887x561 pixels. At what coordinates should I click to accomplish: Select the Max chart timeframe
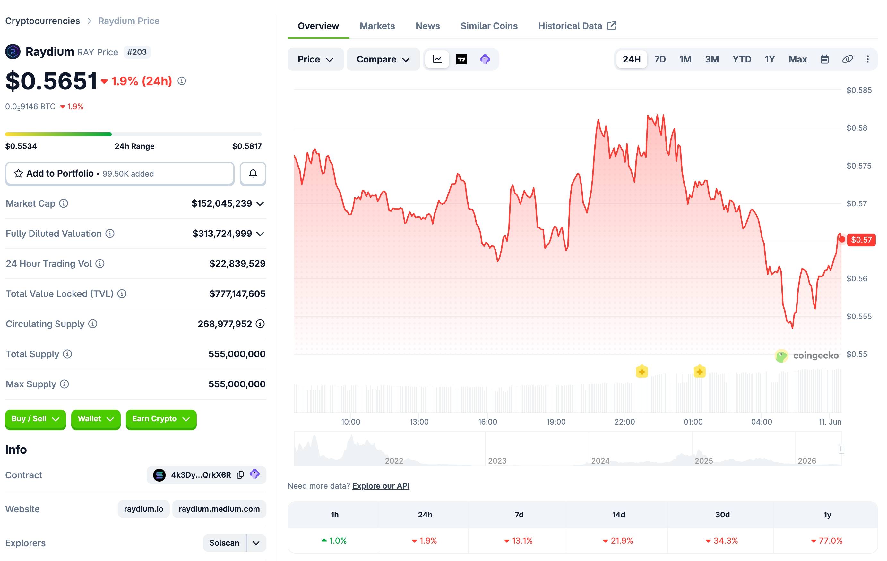(798, 59)
